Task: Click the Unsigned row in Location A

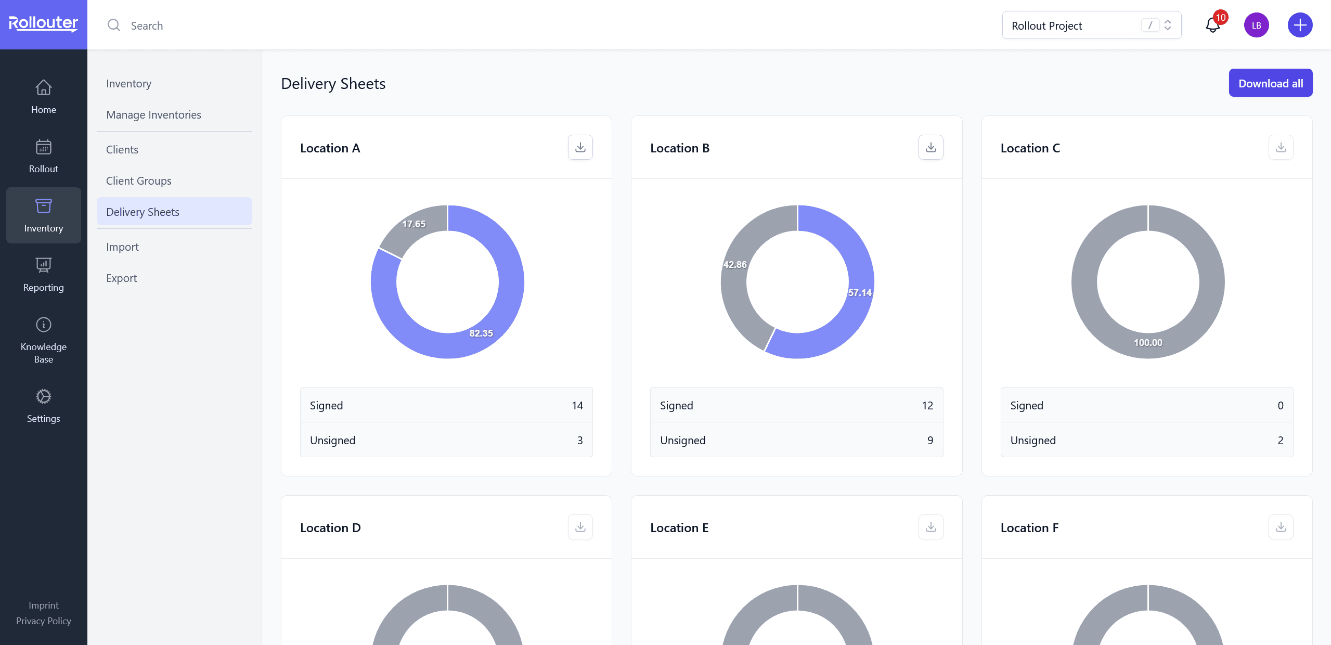Action: tap(446, 440)
